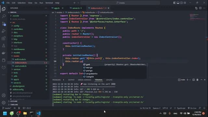Click master branch in status bar
208x117 pixels.
coord(6,108)
